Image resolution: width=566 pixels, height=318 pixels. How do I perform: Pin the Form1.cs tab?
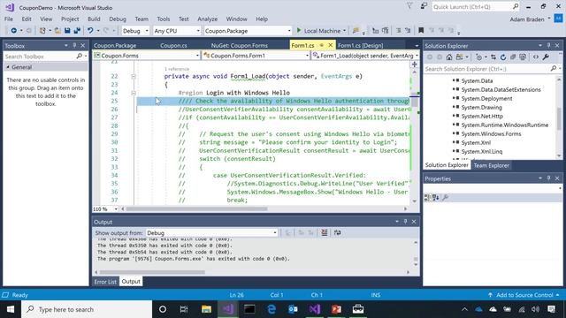(x=321, y=45)
